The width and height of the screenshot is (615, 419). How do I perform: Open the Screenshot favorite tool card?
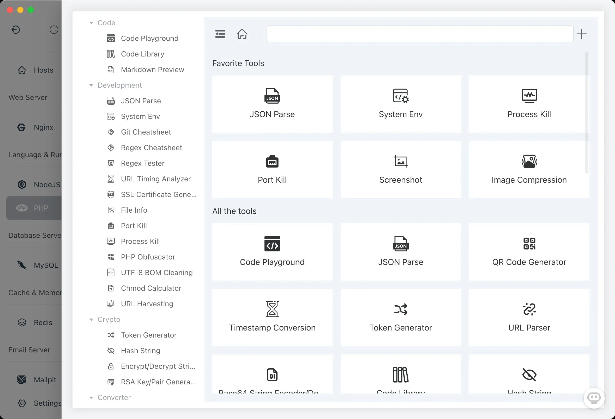pos(401,169)
